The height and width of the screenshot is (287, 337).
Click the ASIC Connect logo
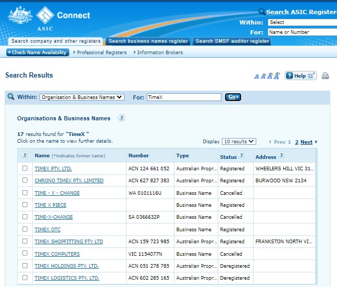(x=63, y=18)
